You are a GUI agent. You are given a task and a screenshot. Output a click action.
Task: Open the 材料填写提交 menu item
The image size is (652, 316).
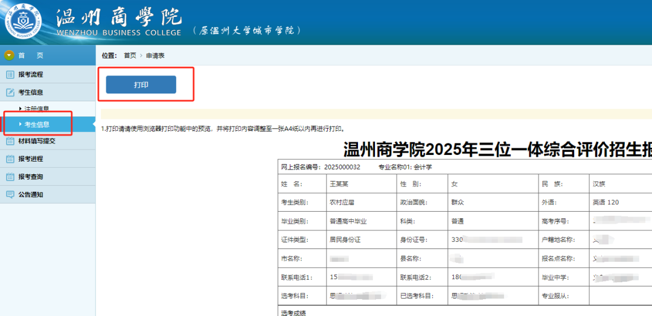pyautogui.click(x=37, y=141)
